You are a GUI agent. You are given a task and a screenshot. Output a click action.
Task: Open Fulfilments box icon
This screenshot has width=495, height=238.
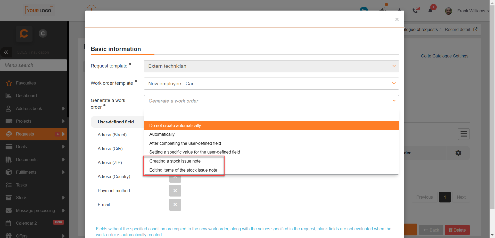(x=9, y=172)
